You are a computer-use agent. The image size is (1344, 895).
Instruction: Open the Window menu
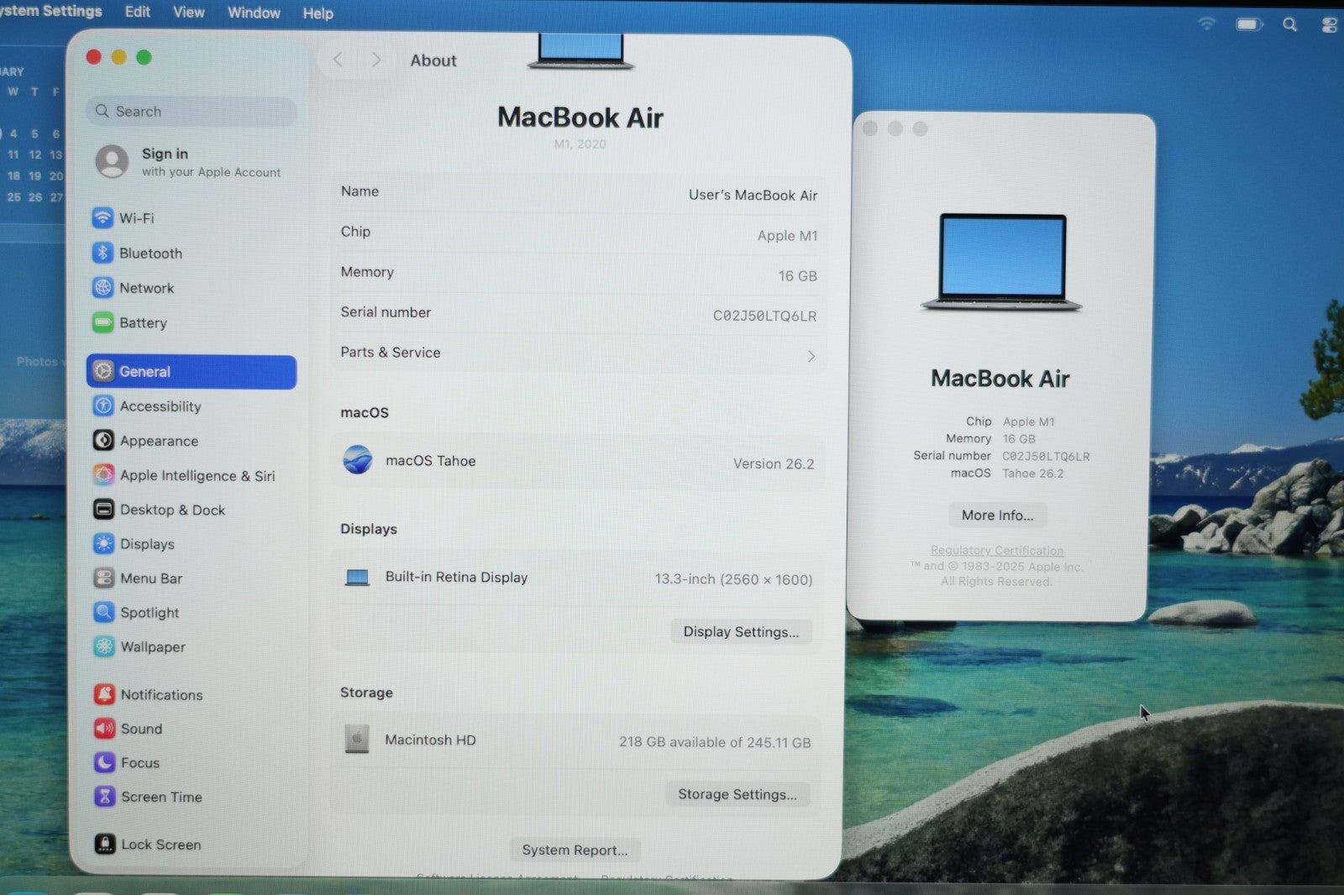pos(254,13)
